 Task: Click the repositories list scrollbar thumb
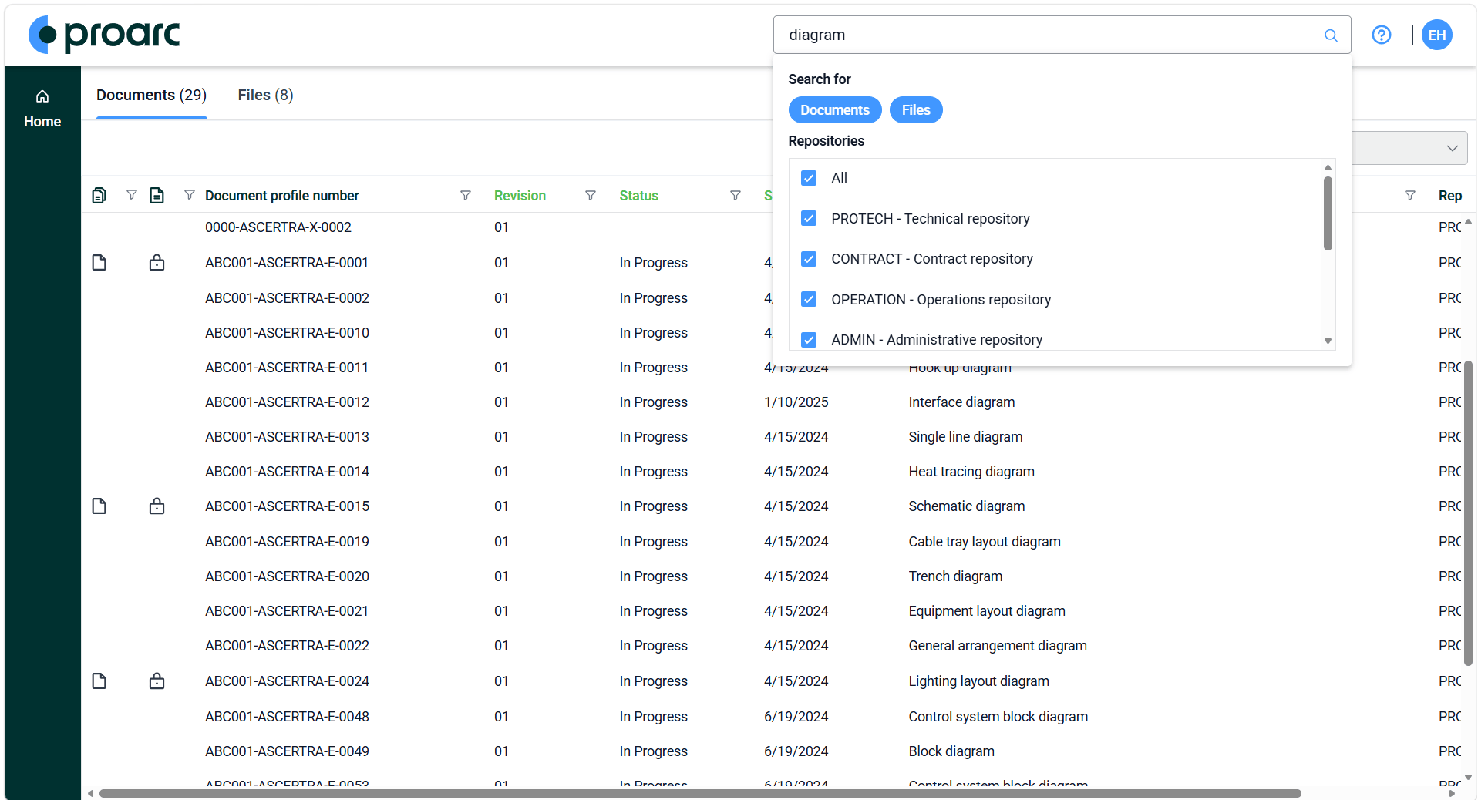coord(1328,213)
